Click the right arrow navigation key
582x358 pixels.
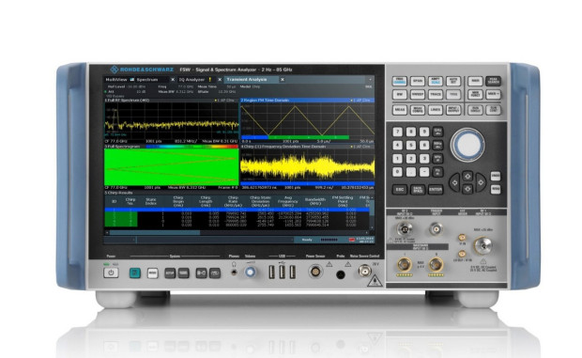tap(481, 182)
